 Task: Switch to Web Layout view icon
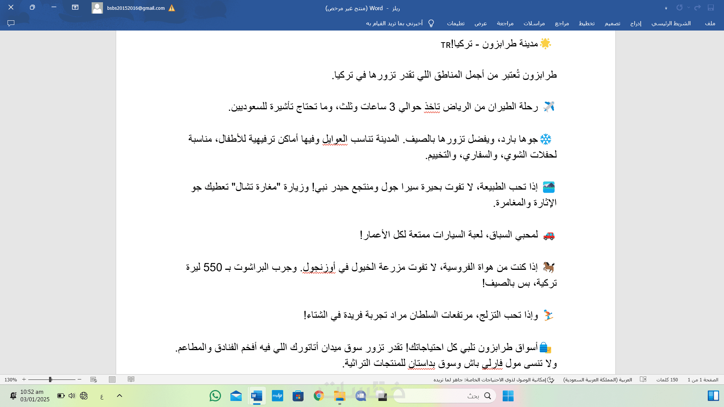[x=94, y=379]
